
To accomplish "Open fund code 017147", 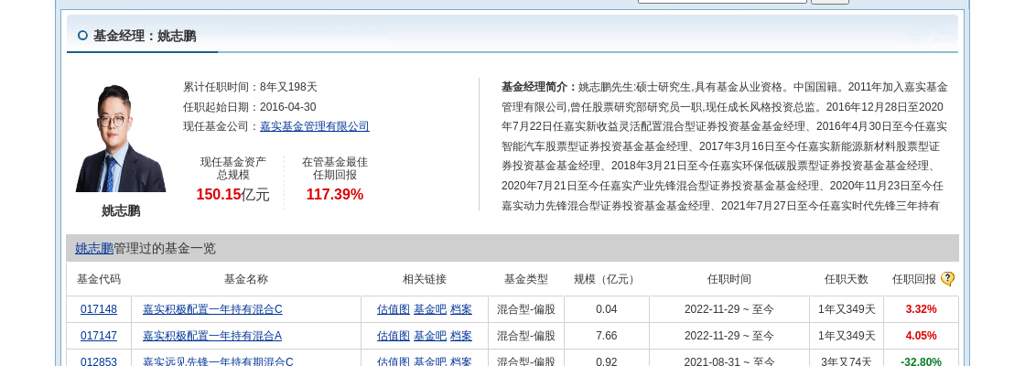I will tap(99, 336).
